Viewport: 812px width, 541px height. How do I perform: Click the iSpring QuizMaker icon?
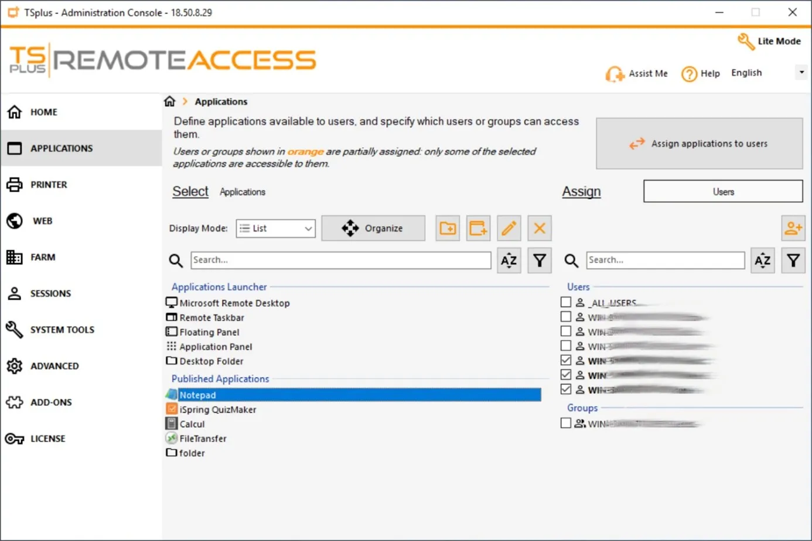(x=172, y=409)
